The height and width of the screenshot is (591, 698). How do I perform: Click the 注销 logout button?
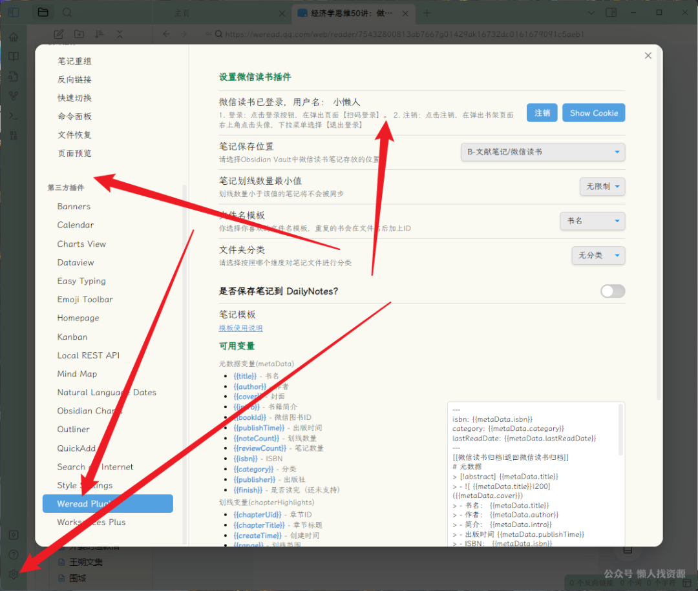pos(542,113)
